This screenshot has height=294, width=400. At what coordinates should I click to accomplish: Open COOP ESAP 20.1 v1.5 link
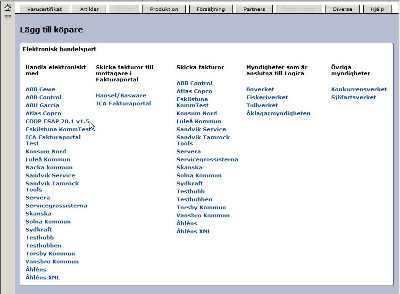click(58, 121)
